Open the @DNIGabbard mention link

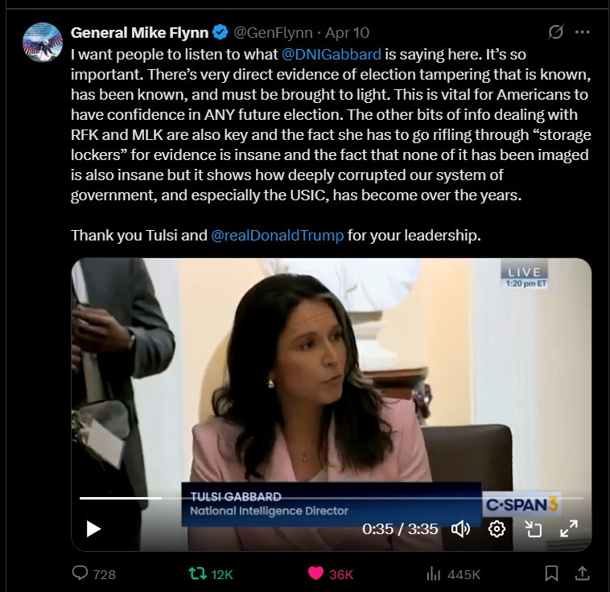(x=331, y=55)
